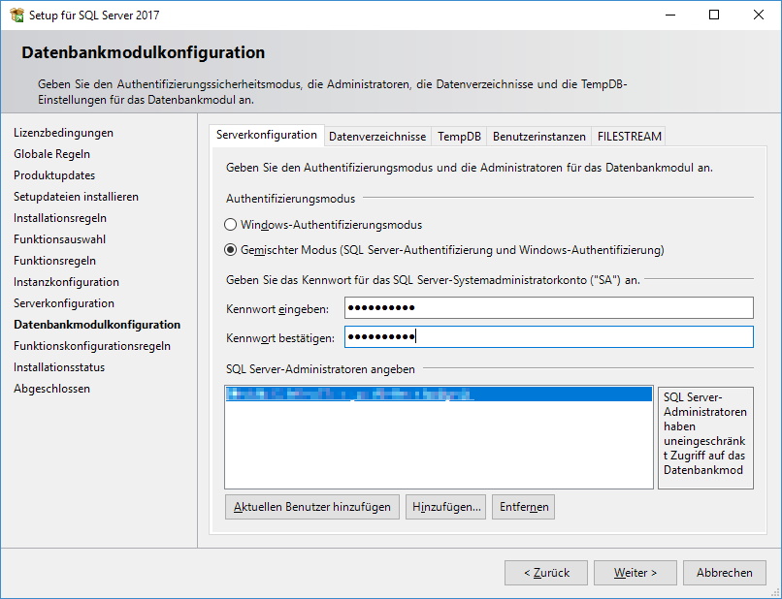Click Funktionsauswahl in the step list
782x599 pixels.
[x=59, y=239]
